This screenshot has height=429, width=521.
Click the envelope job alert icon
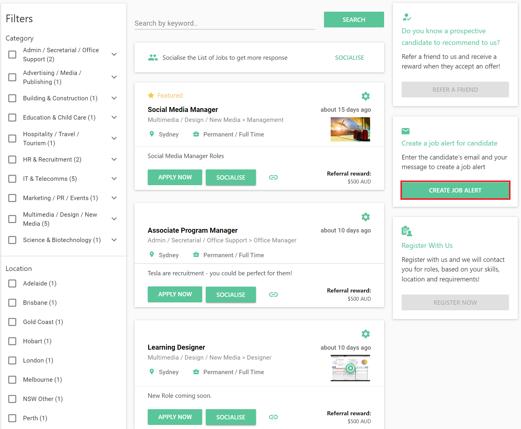click(405, 131)
